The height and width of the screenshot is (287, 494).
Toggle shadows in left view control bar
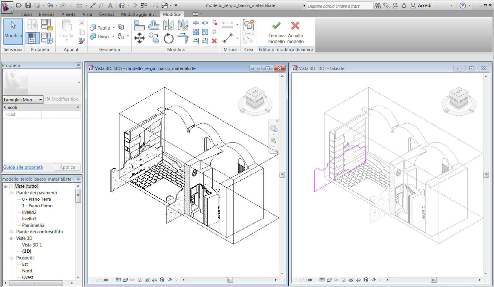pos(140,280)
